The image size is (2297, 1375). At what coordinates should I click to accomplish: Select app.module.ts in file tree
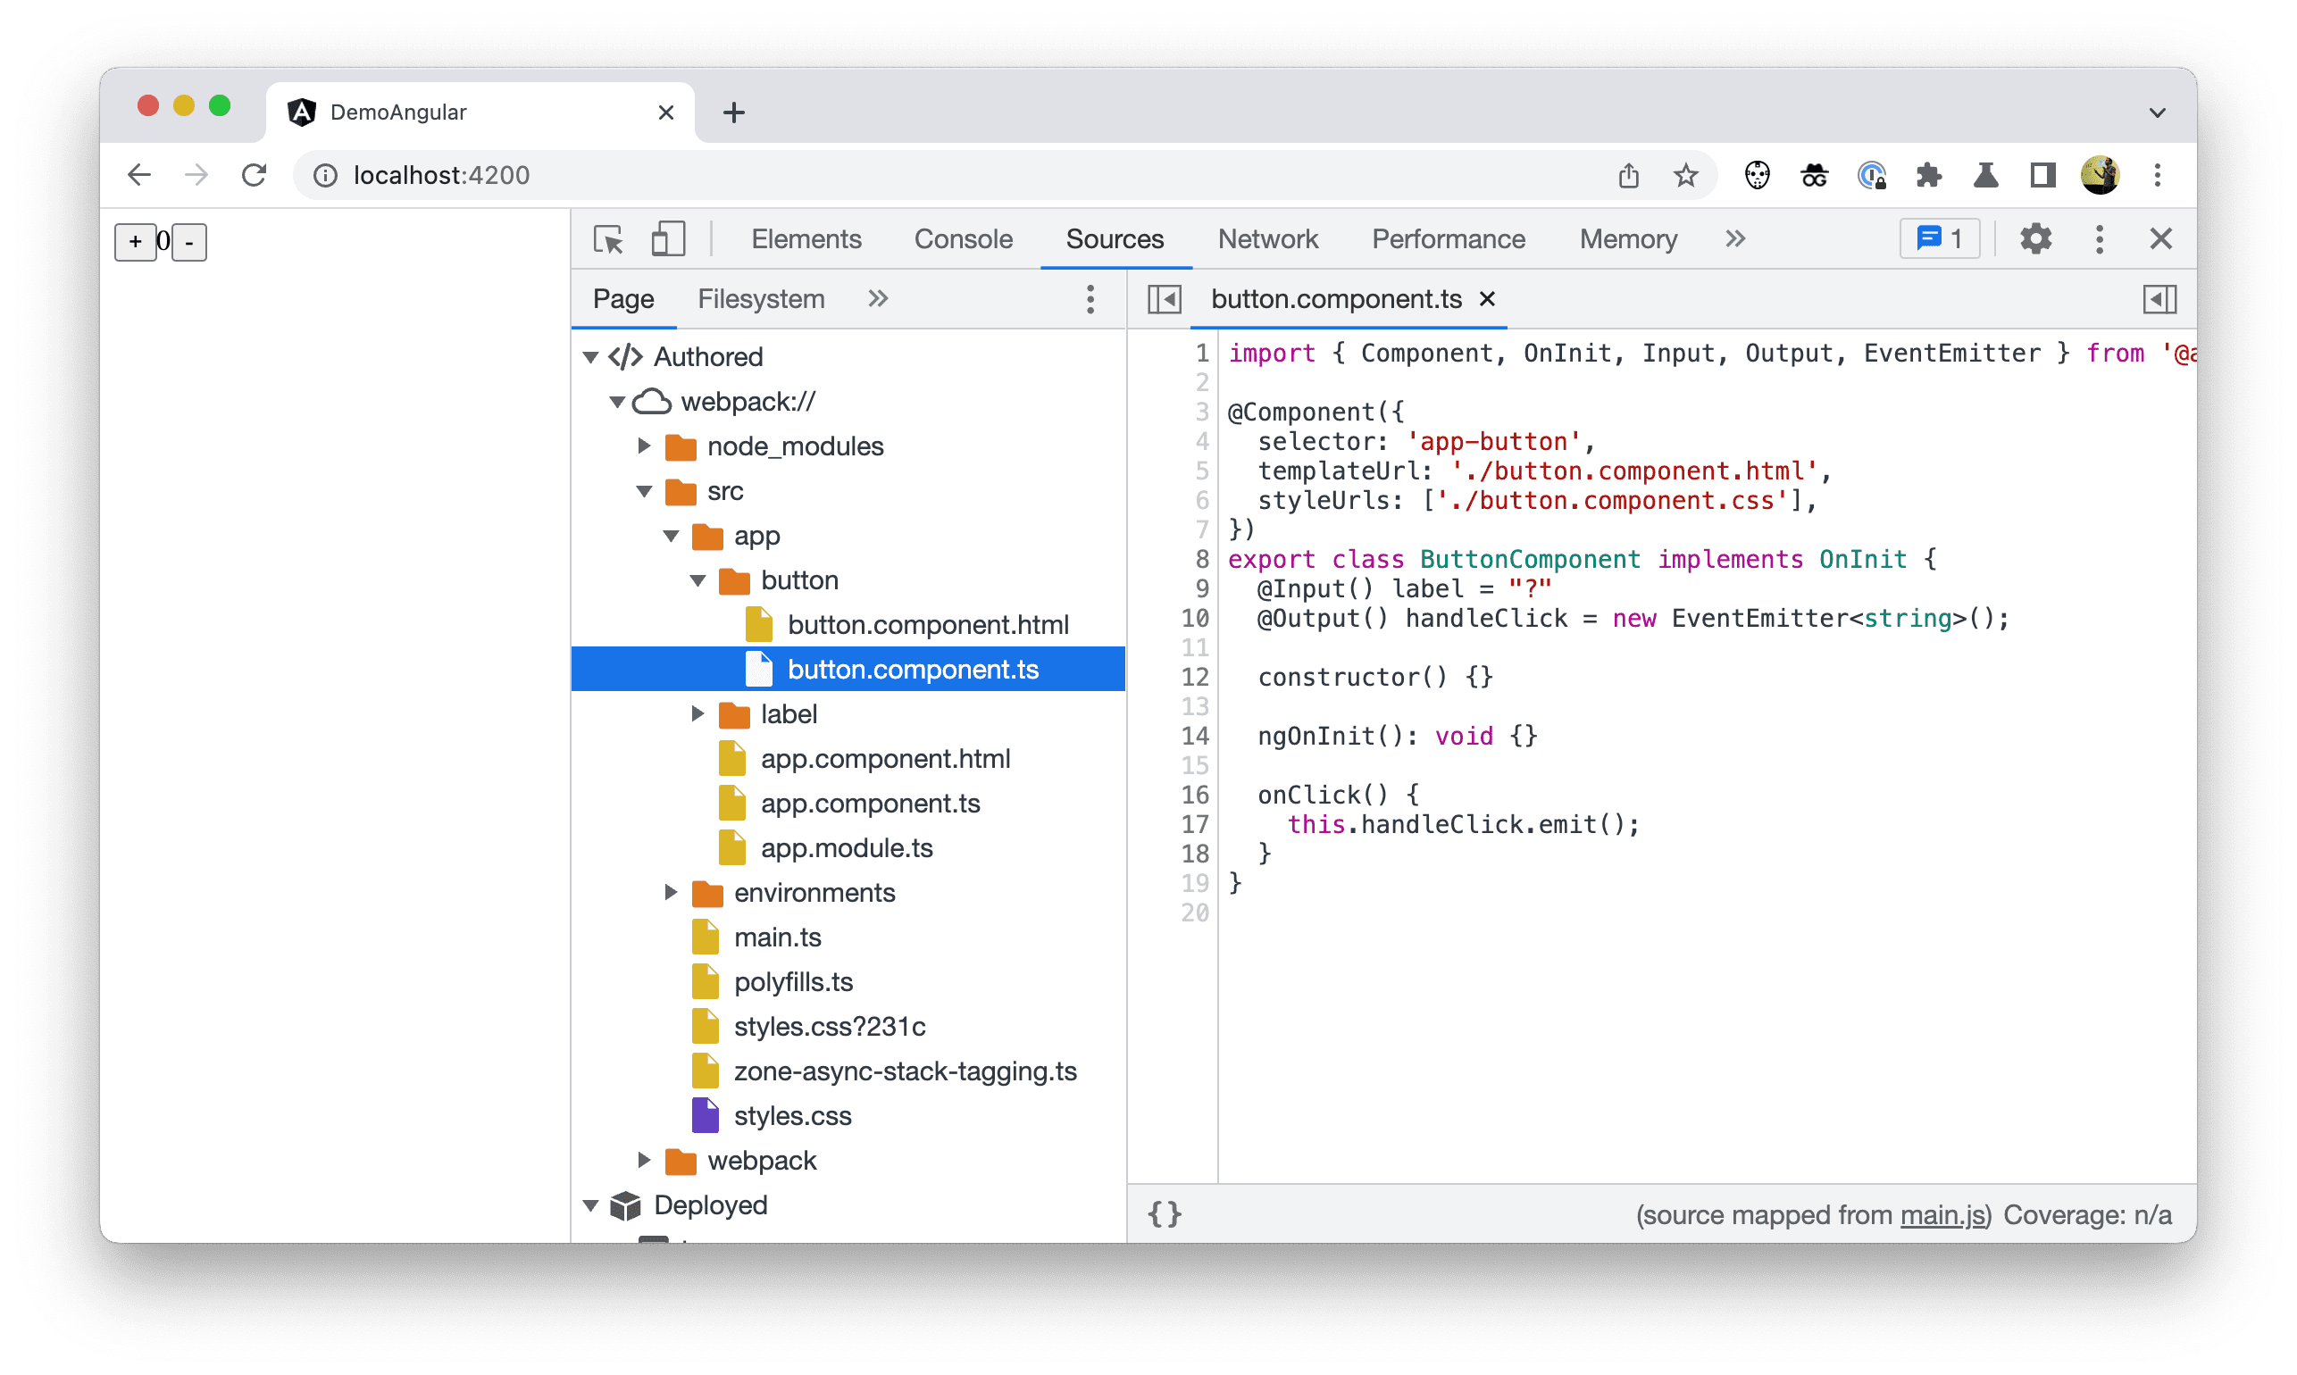835,846
